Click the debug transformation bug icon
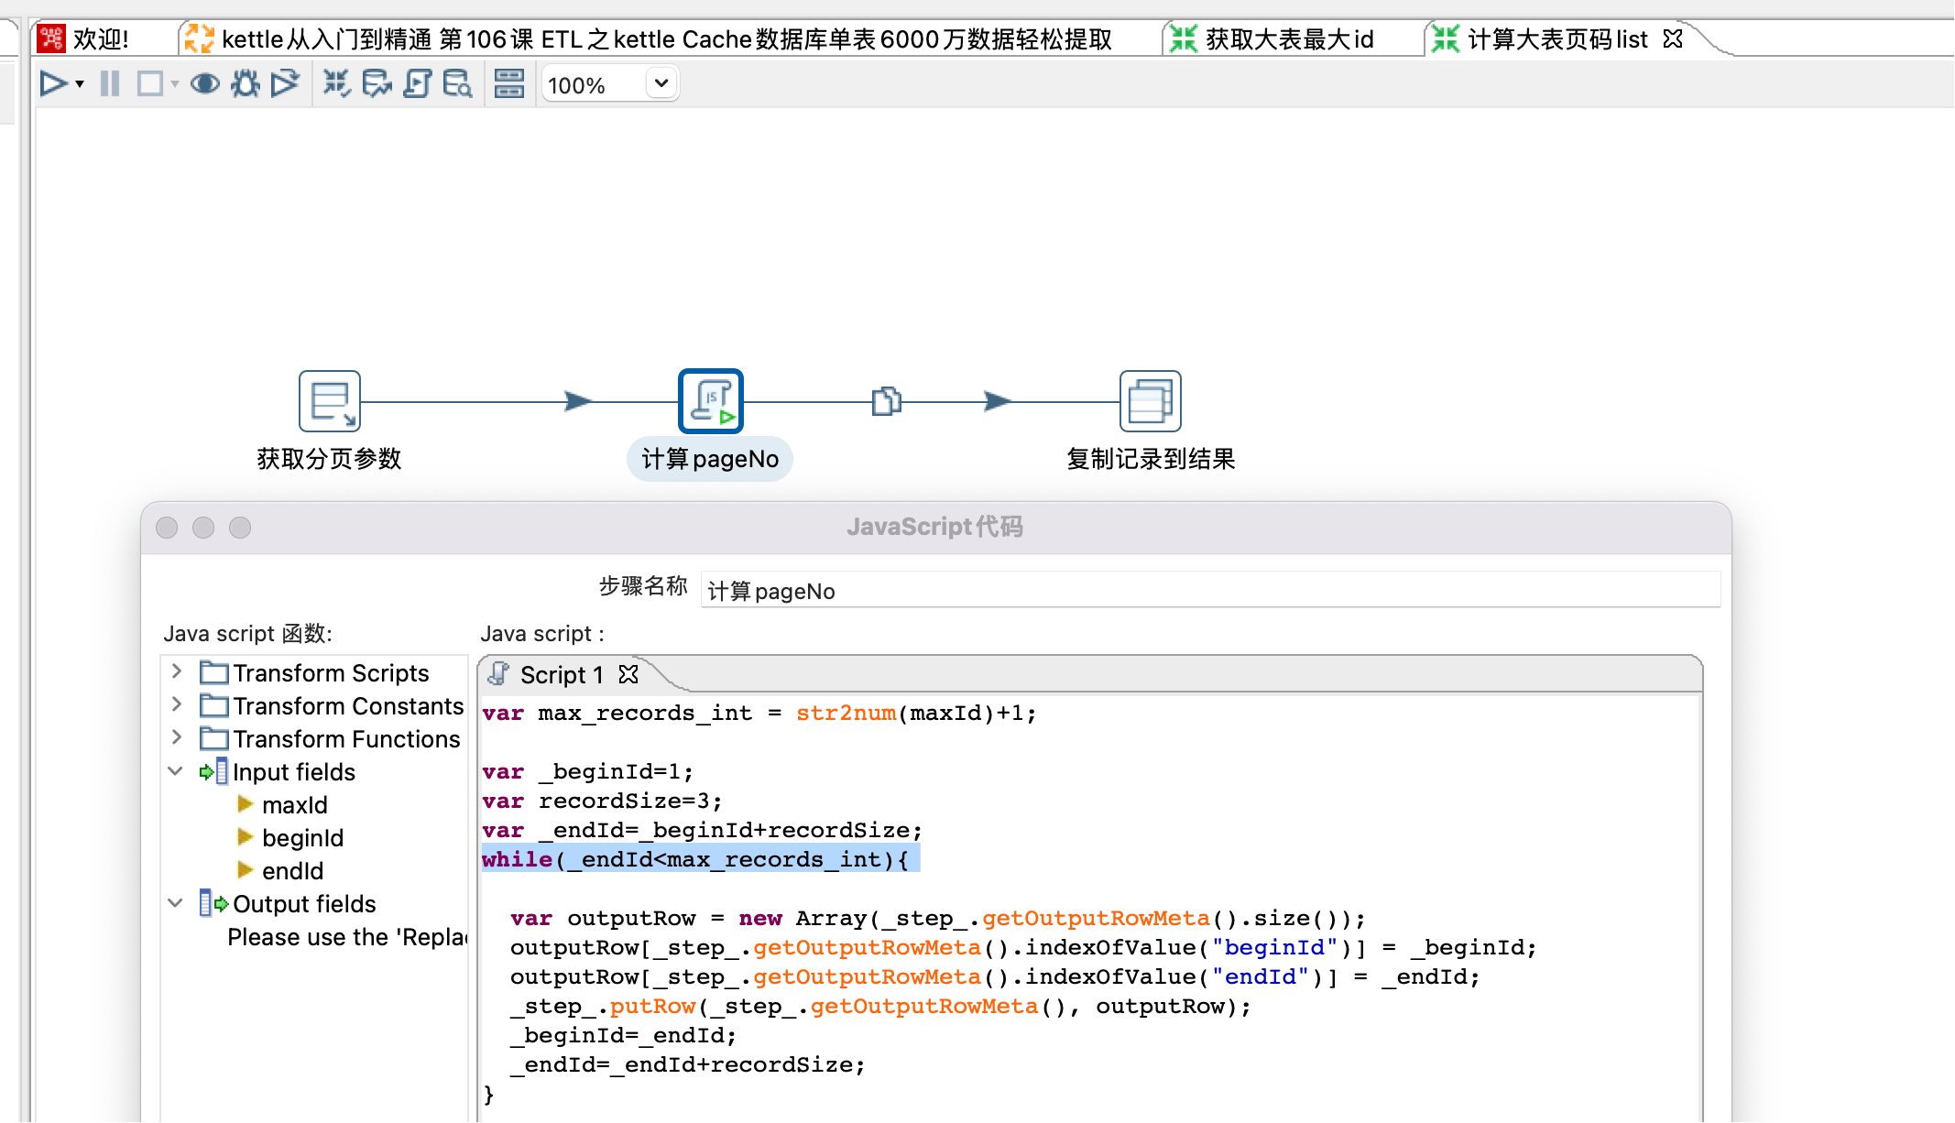This screenshot has height=1123, width=1955. pos(245,84)
